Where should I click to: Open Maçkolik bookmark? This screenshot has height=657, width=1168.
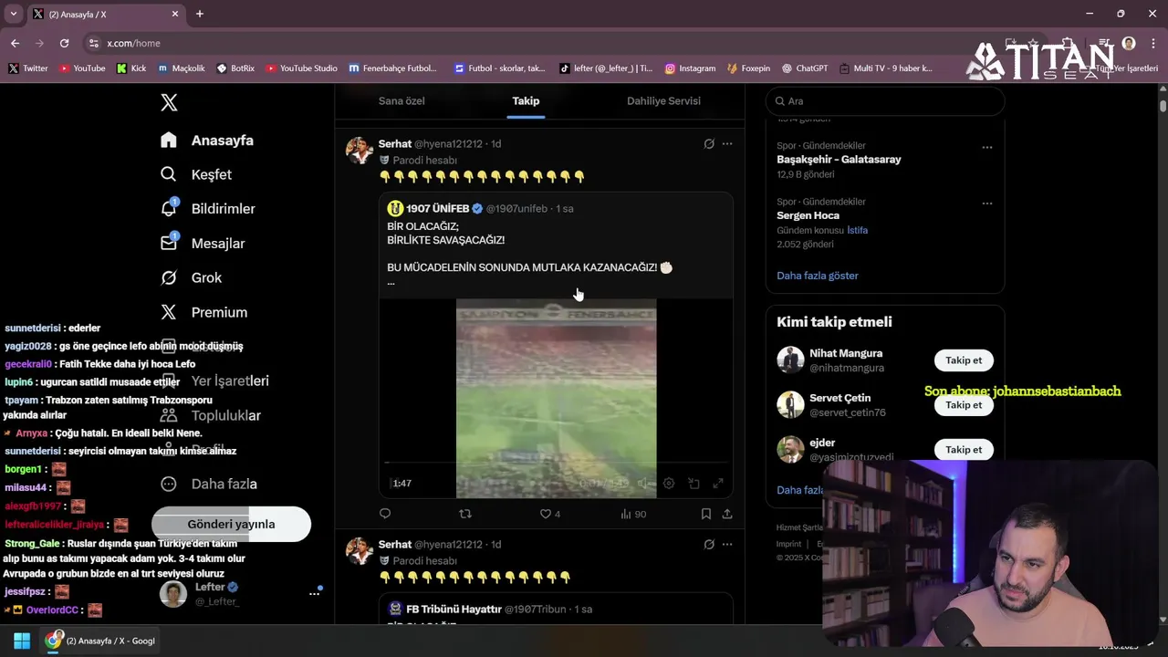click(181, 68)
